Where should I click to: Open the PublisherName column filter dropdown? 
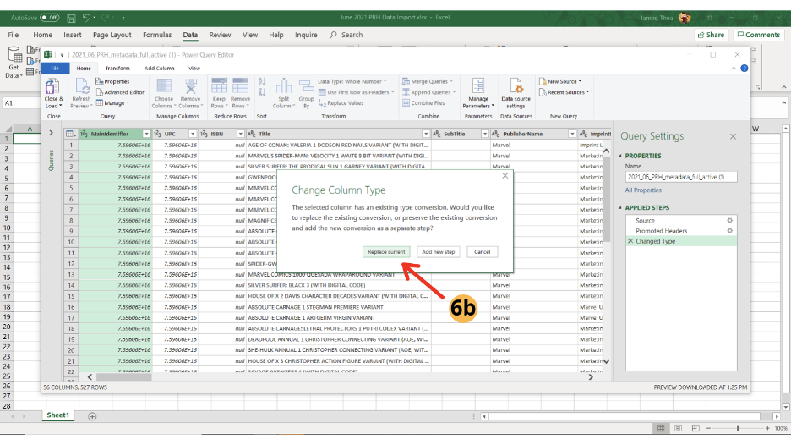(571, 134)
